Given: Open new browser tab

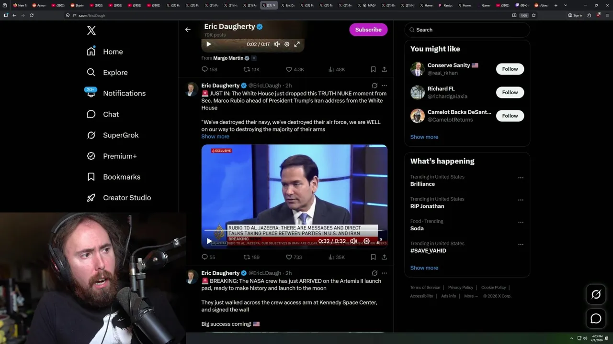Looking at the screenshot, I should [x=556, y=5].
